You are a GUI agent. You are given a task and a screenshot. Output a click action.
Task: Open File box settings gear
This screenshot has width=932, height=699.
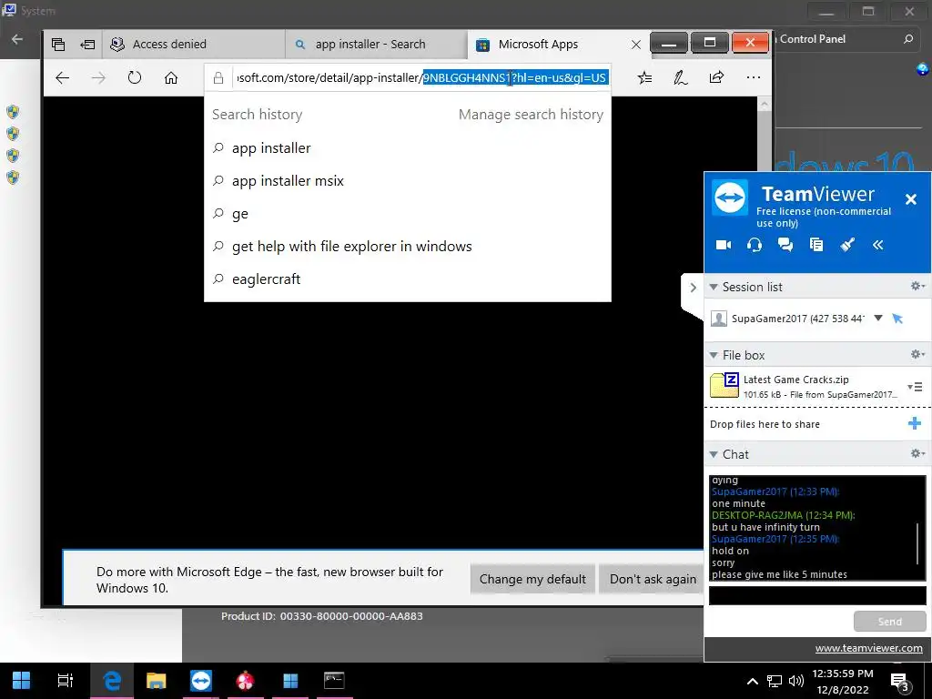(917, 355)
